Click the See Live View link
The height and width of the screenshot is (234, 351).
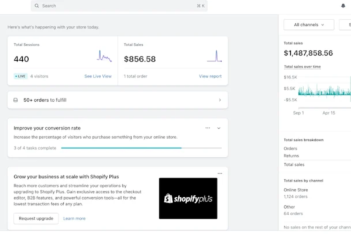[x=98, y=76]
